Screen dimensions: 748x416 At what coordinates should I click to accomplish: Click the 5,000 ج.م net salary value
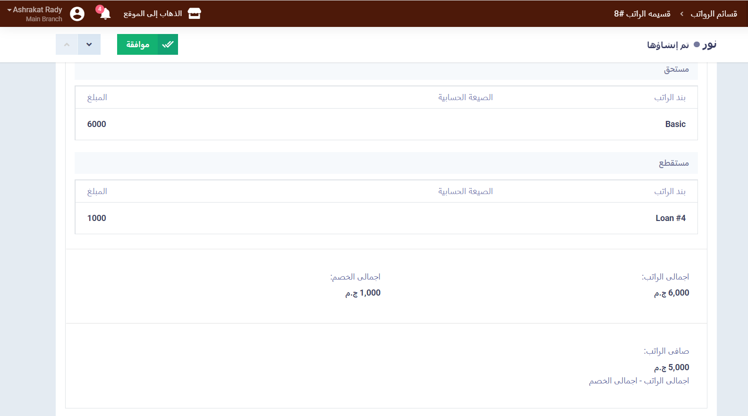coord(671,367)
